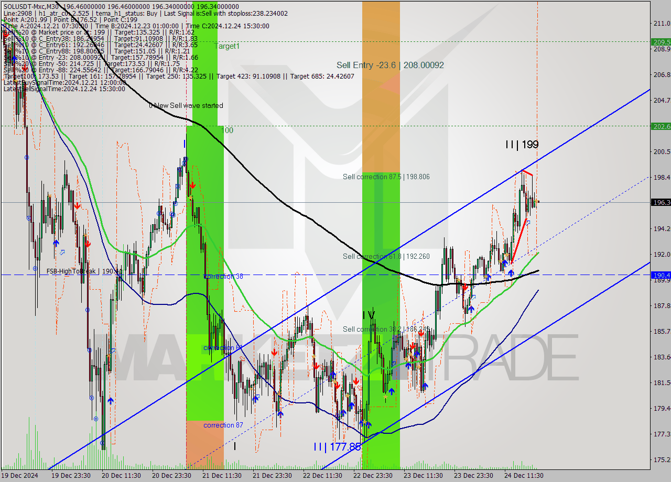Select the 'I V' wave label

(369, 315)
